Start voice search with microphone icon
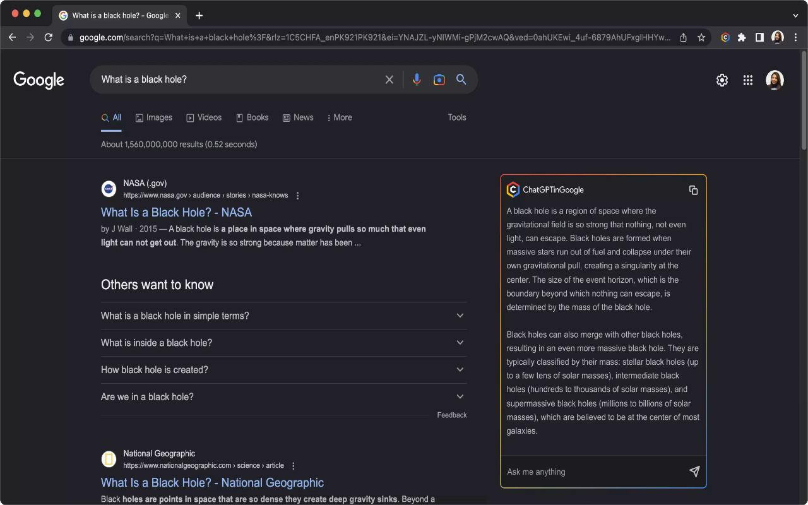The width and height of the screenshot is (808, 505). point(417,80)
